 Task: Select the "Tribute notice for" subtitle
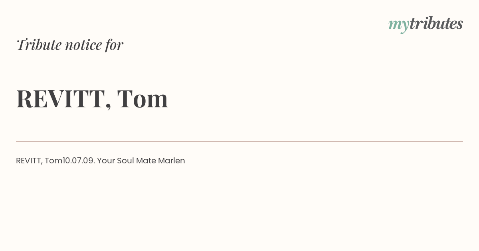pyautogui.click(x=70, y=45)
